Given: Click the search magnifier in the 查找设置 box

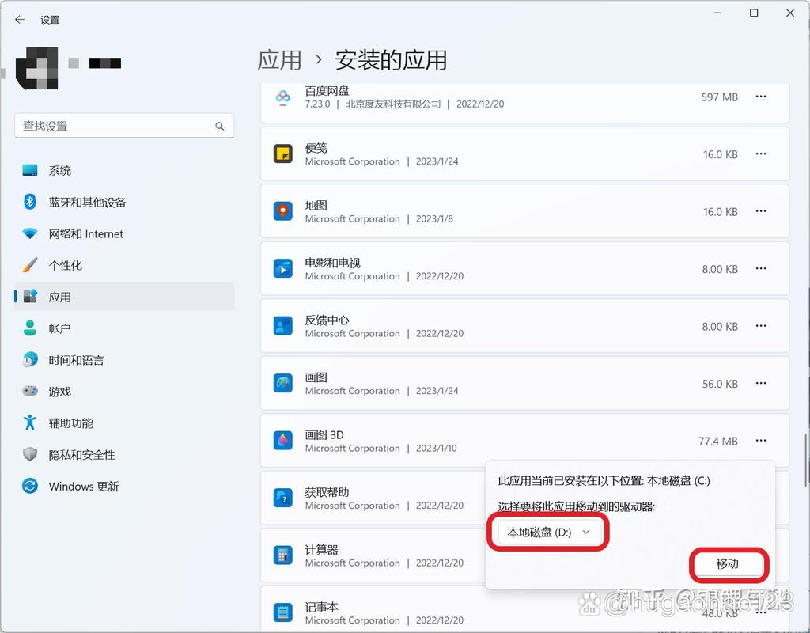Looking at the screenshot, I should (x=220, y=126).
